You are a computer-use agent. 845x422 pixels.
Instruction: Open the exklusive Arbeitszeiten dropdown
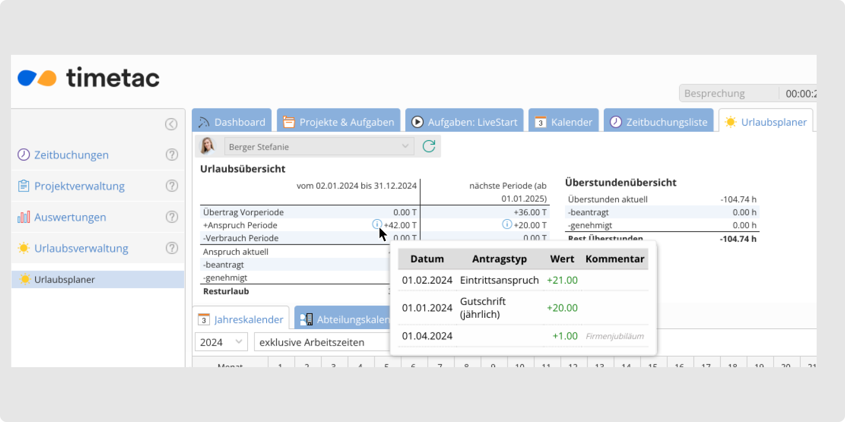click(x=321, y=342)
